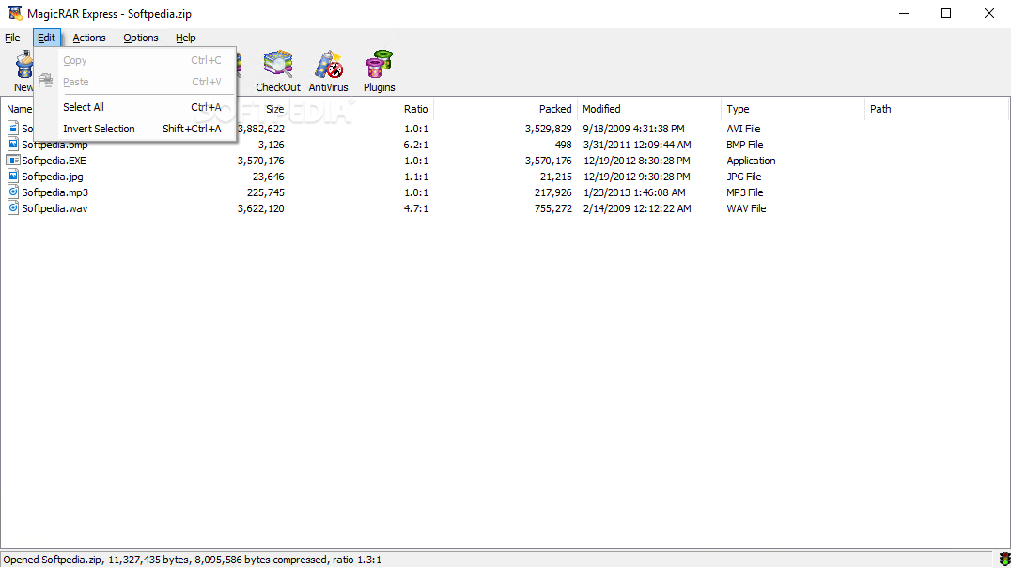Click the ratio value 1.1:1
The height and width of the screenshot is (568, 1011).
pyautogui.click(x=416, y=177)
